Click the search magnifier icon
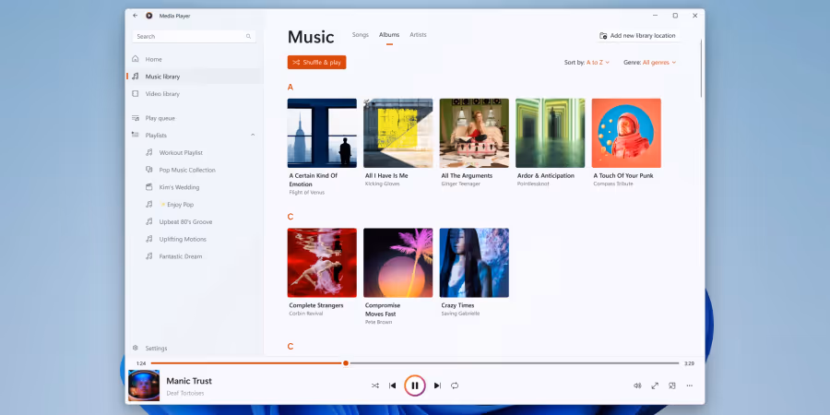Viewport: 830px width, 415px height. (x=248, y=37)
